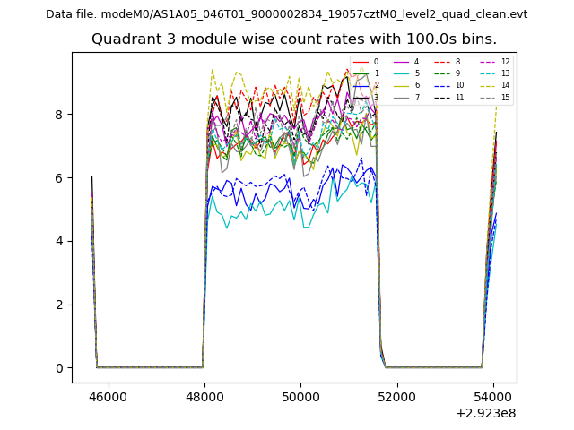574x430 pixels.
Task: Click the yellow solid legend line for module 6
Action: pyautogui.click(x=401, y=85)
